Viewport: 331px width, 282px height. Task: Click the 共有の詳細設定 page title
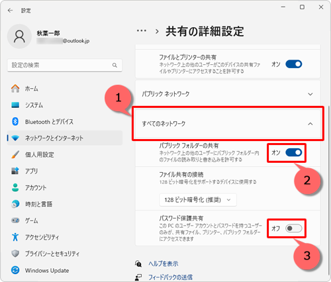pos(205,31)
